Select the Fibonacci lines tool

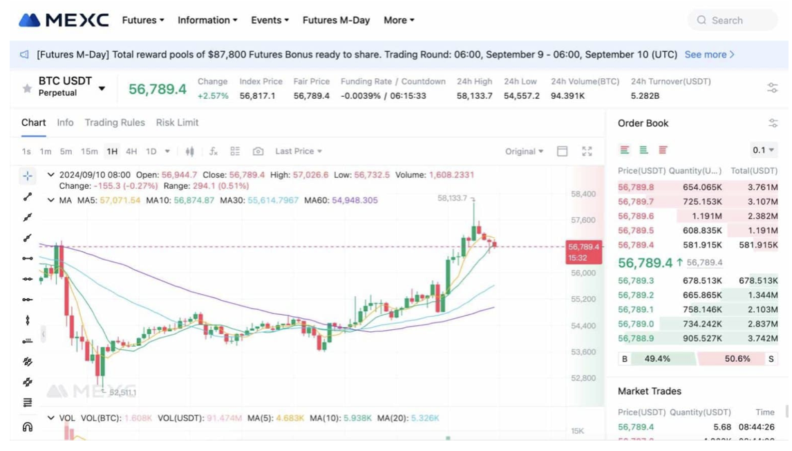27,403
